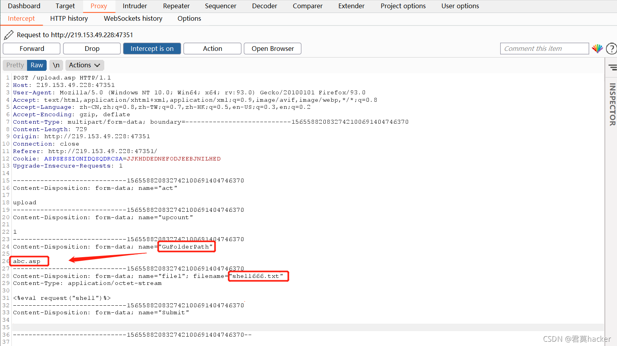The image size is (617, 346).
Task: Click the Content-Length 729 header
Action: [50, 129]
